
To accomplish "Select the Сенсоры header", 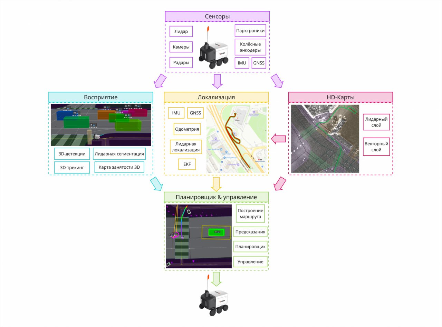I will pyautogui.click(x=217, y=17).
